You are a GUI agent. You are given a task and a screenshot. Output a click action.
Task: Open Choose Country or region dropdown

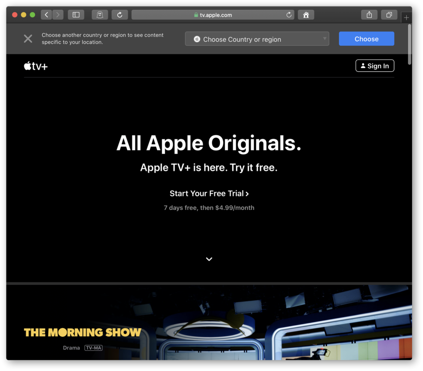(x=257, y=39)
